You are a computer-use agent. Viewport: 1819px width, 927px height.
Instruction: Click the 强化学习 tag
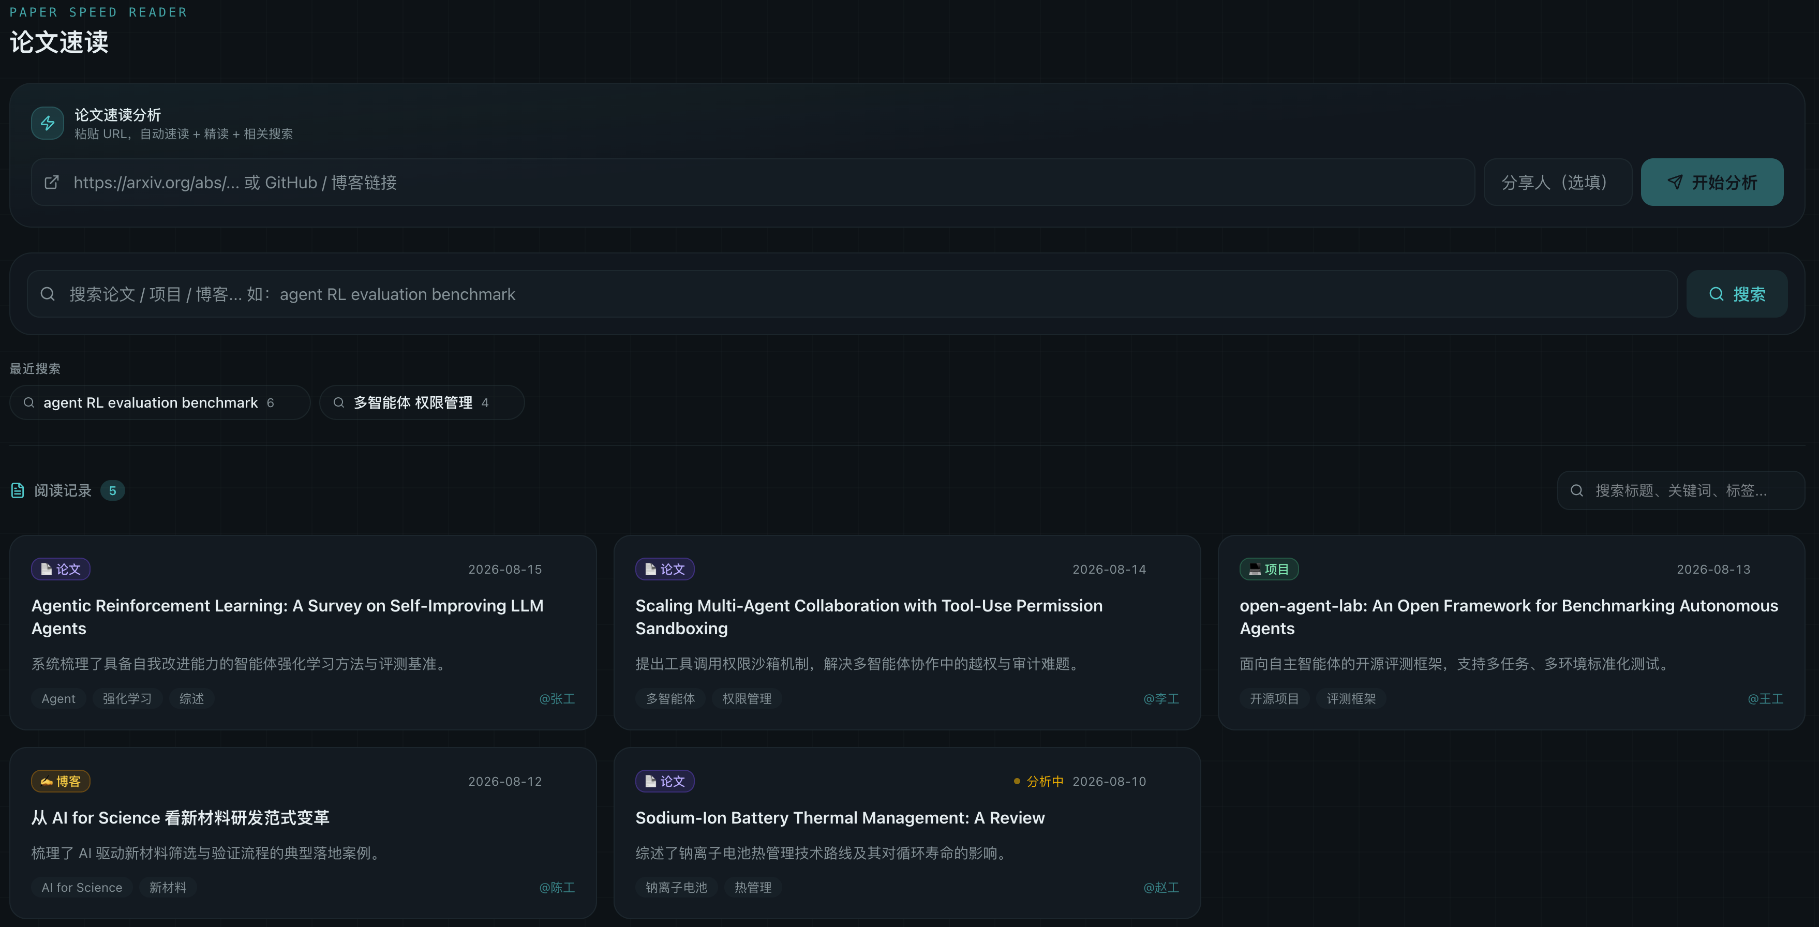[127, 698]
